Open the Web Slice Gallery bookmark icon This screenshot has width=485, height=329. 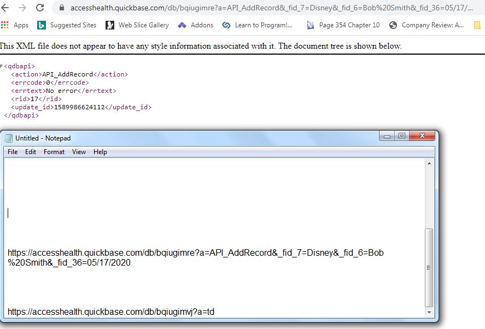pos(110,25)
